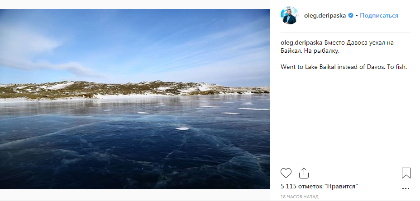Click the white ice chunk in the photo
Screen dimensions: 420x201
182,128
